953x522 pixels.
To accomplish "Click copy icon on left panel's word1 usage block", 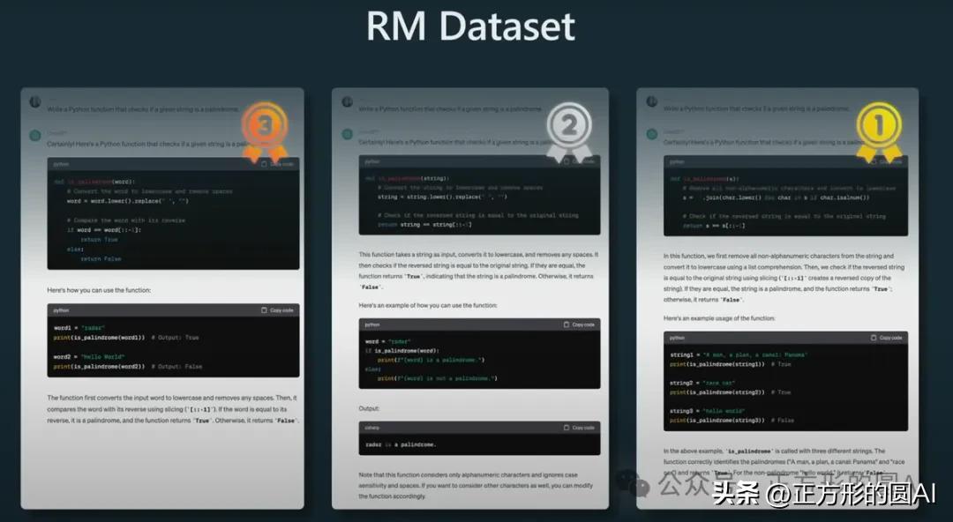I will [264, 310].
